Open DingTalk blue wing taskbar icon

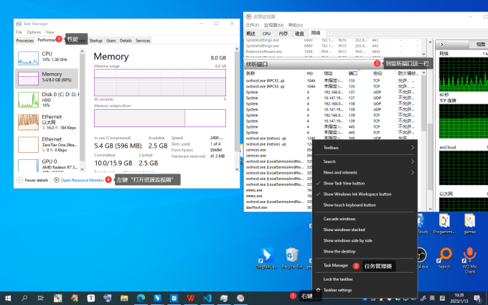157,298
